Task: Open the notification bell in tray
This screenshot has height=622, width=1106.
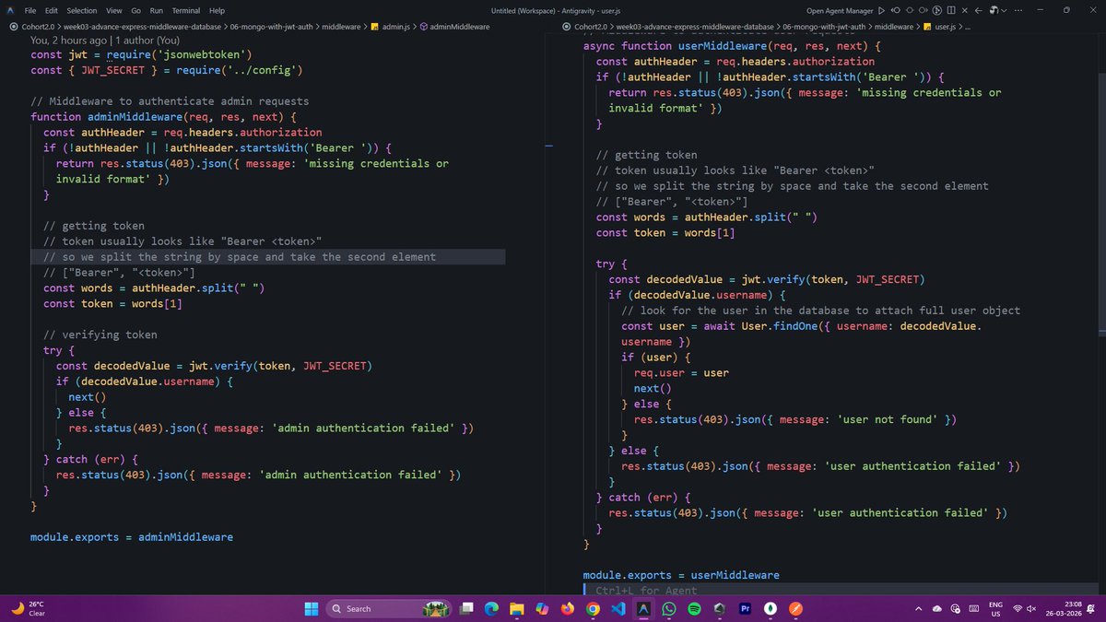Action: pyautogui.click(x=1091, y=608)
